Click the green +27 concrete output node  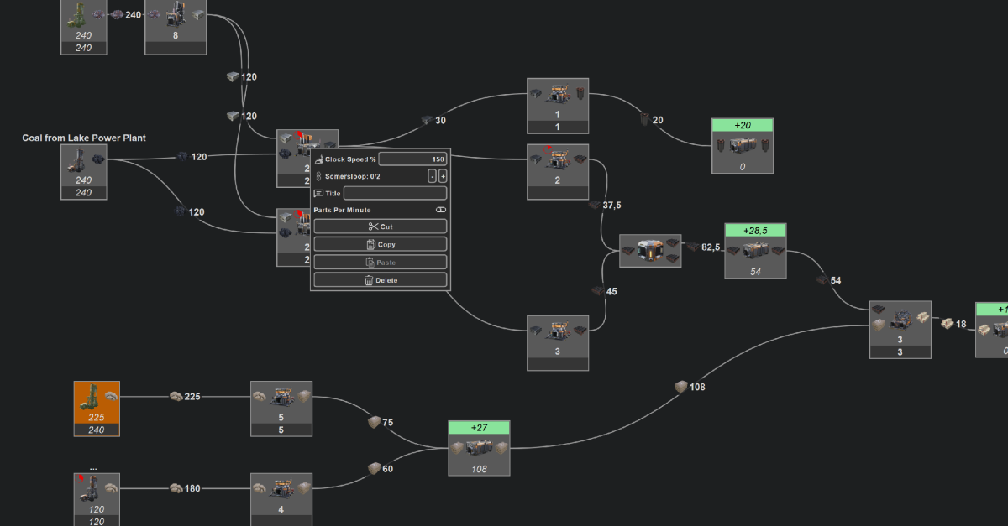click(479, 449)
